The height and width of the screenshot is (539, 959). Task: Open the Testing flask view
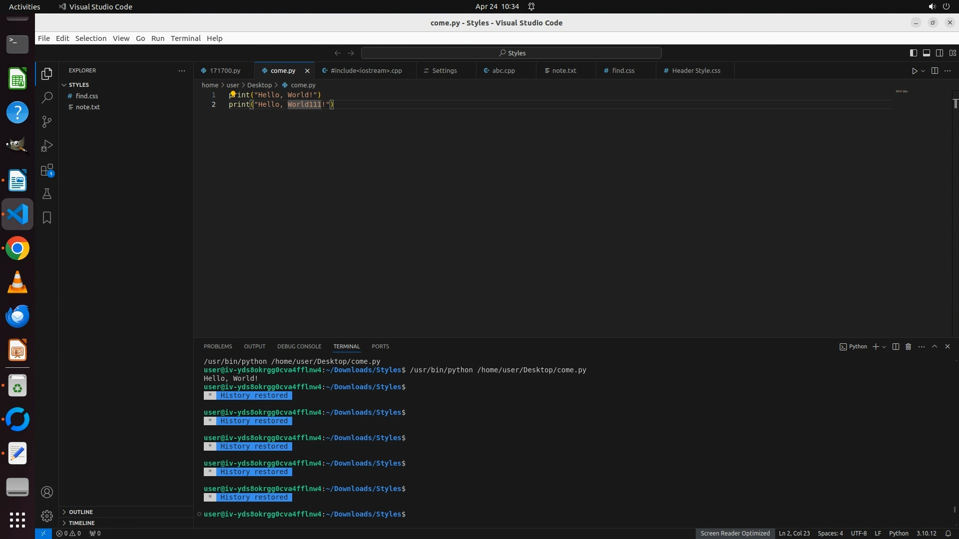click(x=47, y=194)
